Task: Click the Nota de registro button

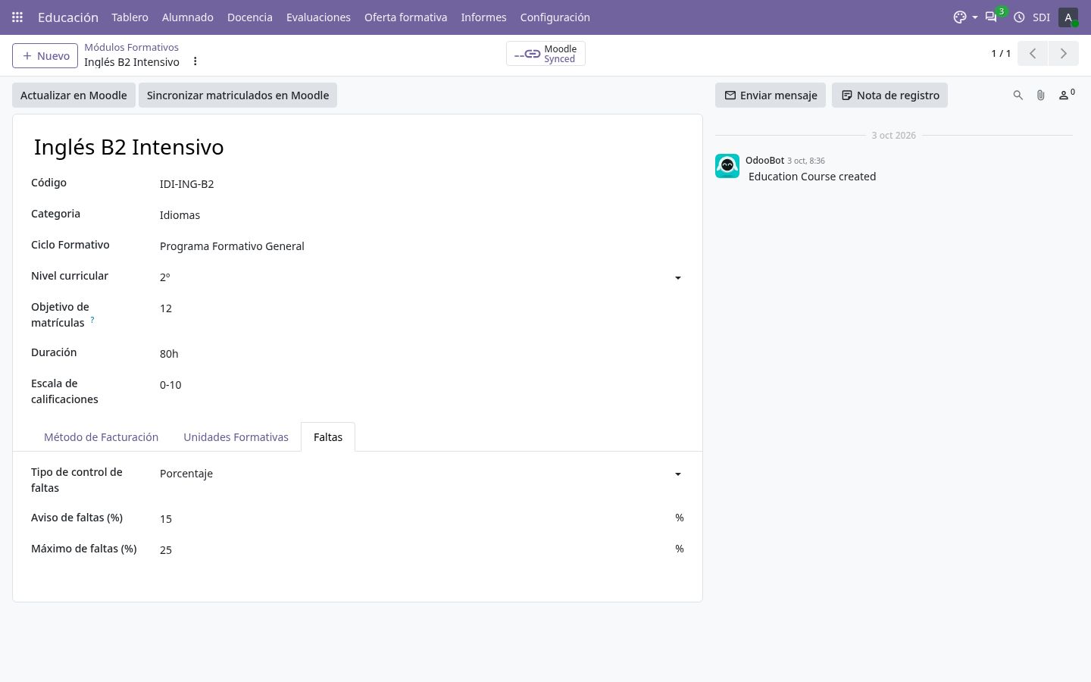Action: pyautogui.click(x=890, y=95)
